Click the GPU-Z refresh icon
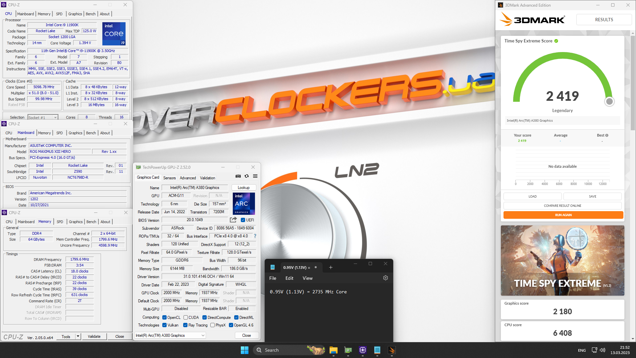Viewport: 636px width, 358px height. [x=246, y=176]
